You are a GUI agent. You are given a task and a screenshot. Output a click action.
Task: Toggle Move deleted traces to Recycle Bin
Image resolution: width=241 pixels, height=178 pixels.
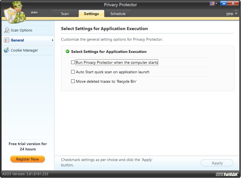tap(73, 81)
